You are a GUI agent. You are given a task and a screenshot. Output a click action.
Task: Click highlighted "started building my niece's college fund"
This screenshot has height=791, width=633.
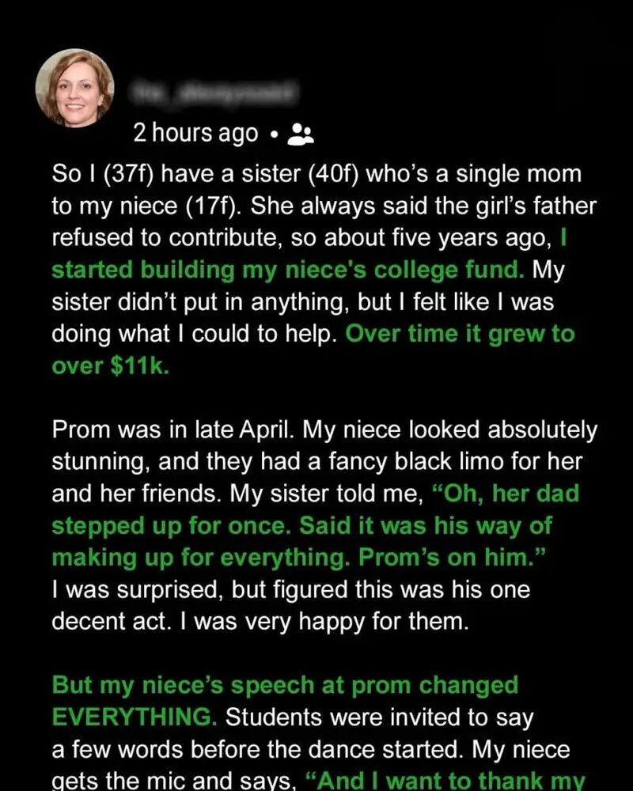click(x=288, y=270)
